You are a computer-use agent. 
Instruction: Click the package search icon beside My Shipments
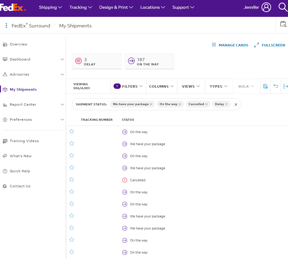pos(283,24)
